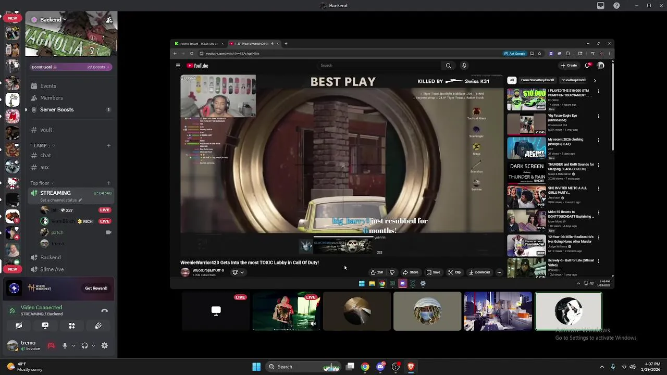Join the Slime Ave voice channel
Screen dimensions: 667x375
(x=70, y=269)
